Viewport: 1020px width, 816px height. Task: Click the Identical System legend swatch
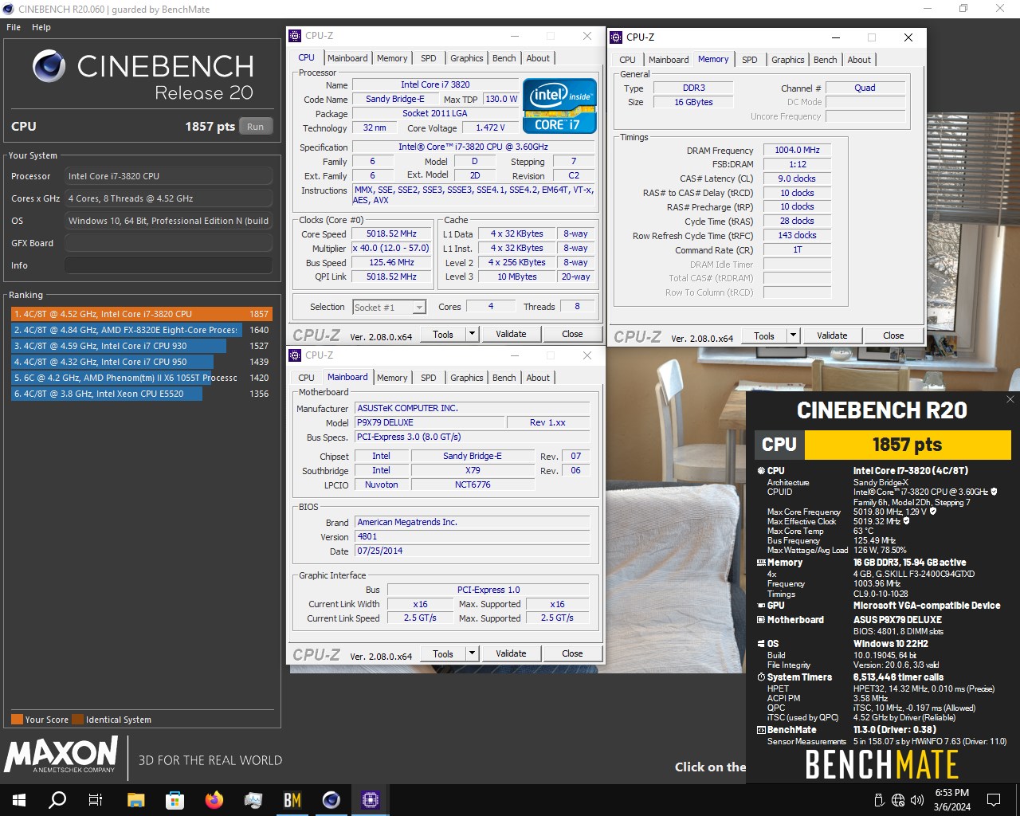(77, 720)
